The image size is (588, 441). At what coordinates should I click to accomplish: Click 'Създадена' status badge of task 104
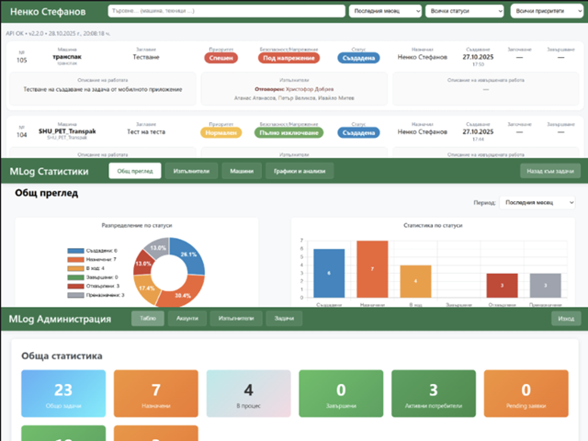pos(358,132)
